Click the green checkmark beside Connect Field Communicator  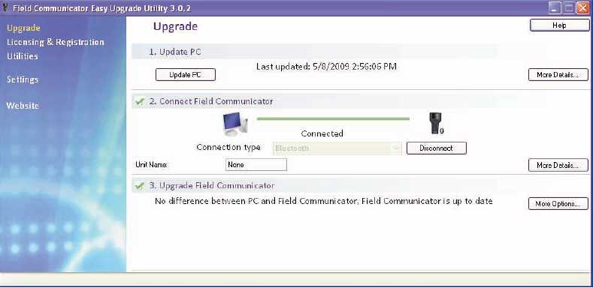pyautogui.click(x=140, y=101)
